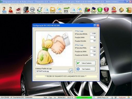Click the rightmost status bar icon after FpqSystem

pos(129,97)
